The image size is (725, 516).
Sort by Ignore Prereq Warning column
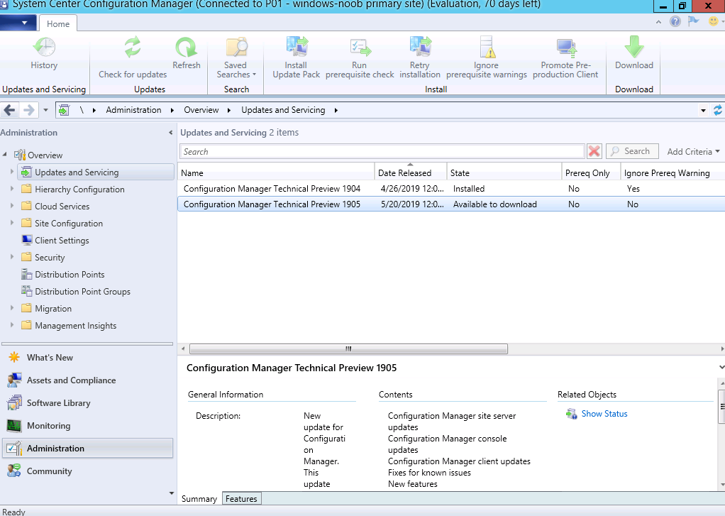673,172
